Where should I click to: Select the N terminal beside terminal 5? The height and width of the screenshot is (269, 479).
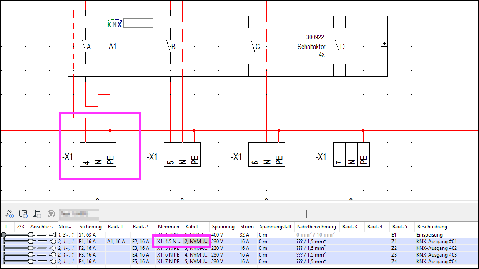point(182,154)
